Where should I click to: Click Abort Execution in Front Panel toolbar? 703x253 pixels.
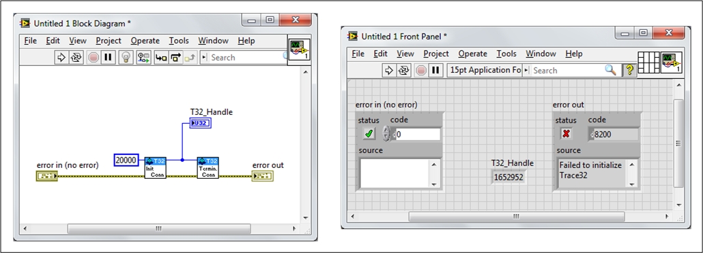(x=421, y=71)
